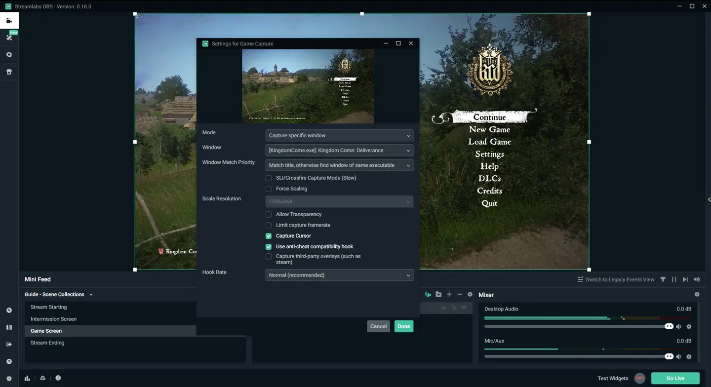Click Cancel in Game Capture settings

[x=378, y=326]
